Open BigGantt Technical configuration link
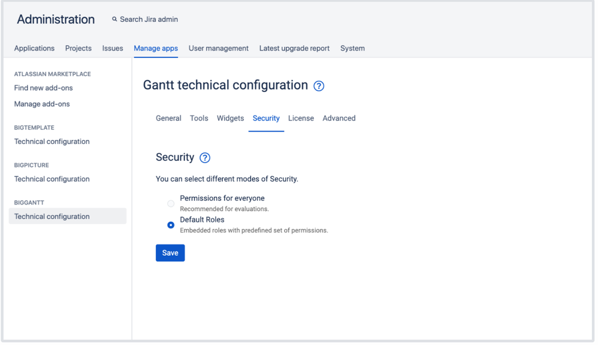Image resolution: width=598 pixels, height=345 pixels. (68, 216)
